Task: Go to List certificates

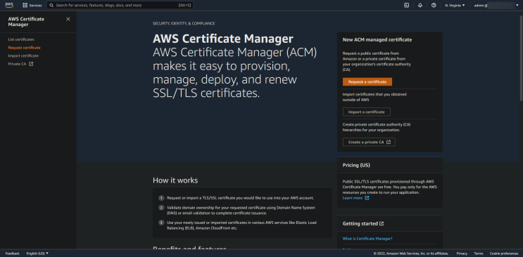Action: click(21, 39)
